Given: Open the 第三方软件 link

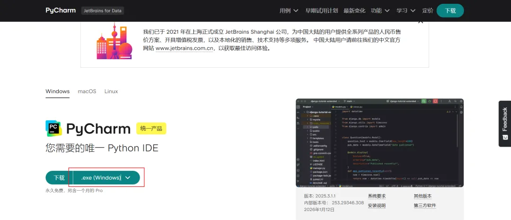Looking at the screenshot, I should (425, 206).
